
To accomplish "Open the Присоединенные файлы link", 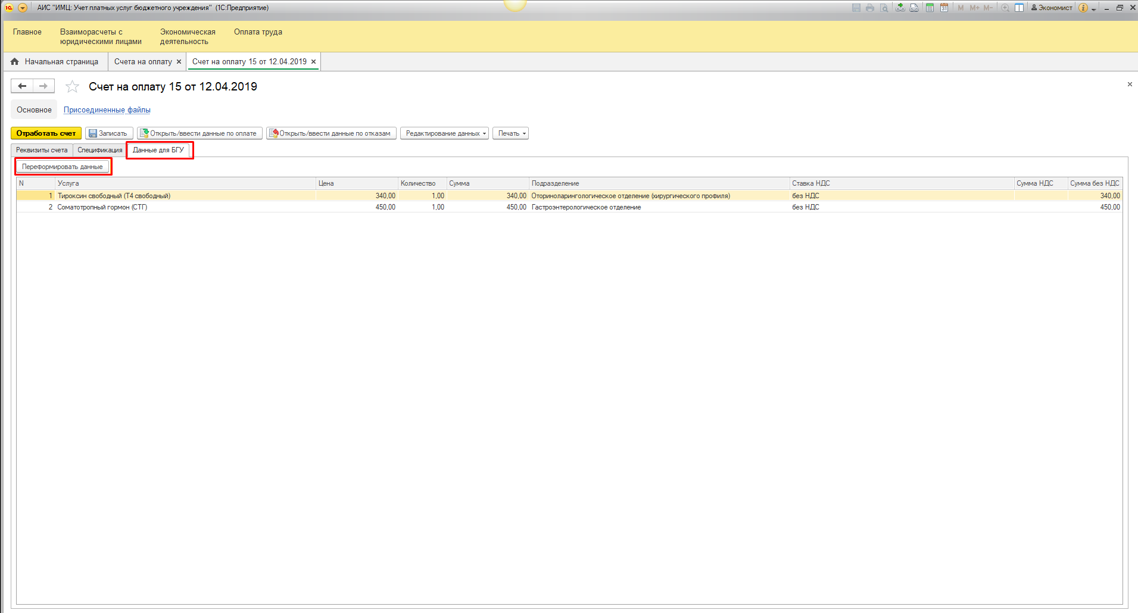I will click(x=107, y=110).
